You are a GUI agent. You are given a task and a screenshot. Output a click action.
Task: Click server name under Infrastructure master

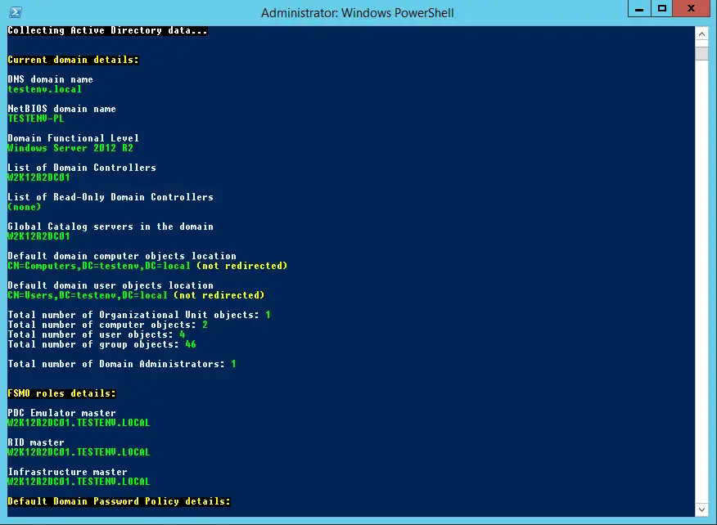pyautogui.click(x=79, y=482)
